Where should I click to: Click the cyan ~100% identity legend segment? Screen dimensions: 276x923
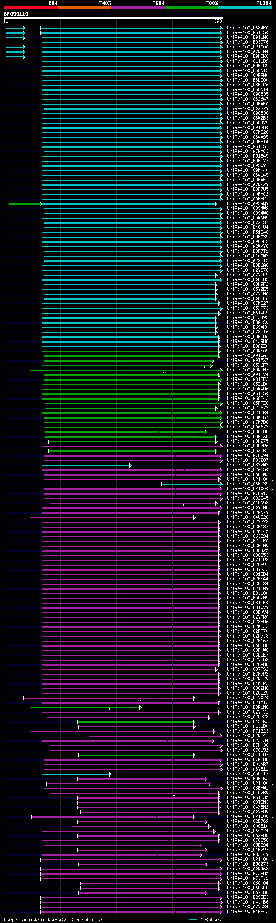(245, 8)
